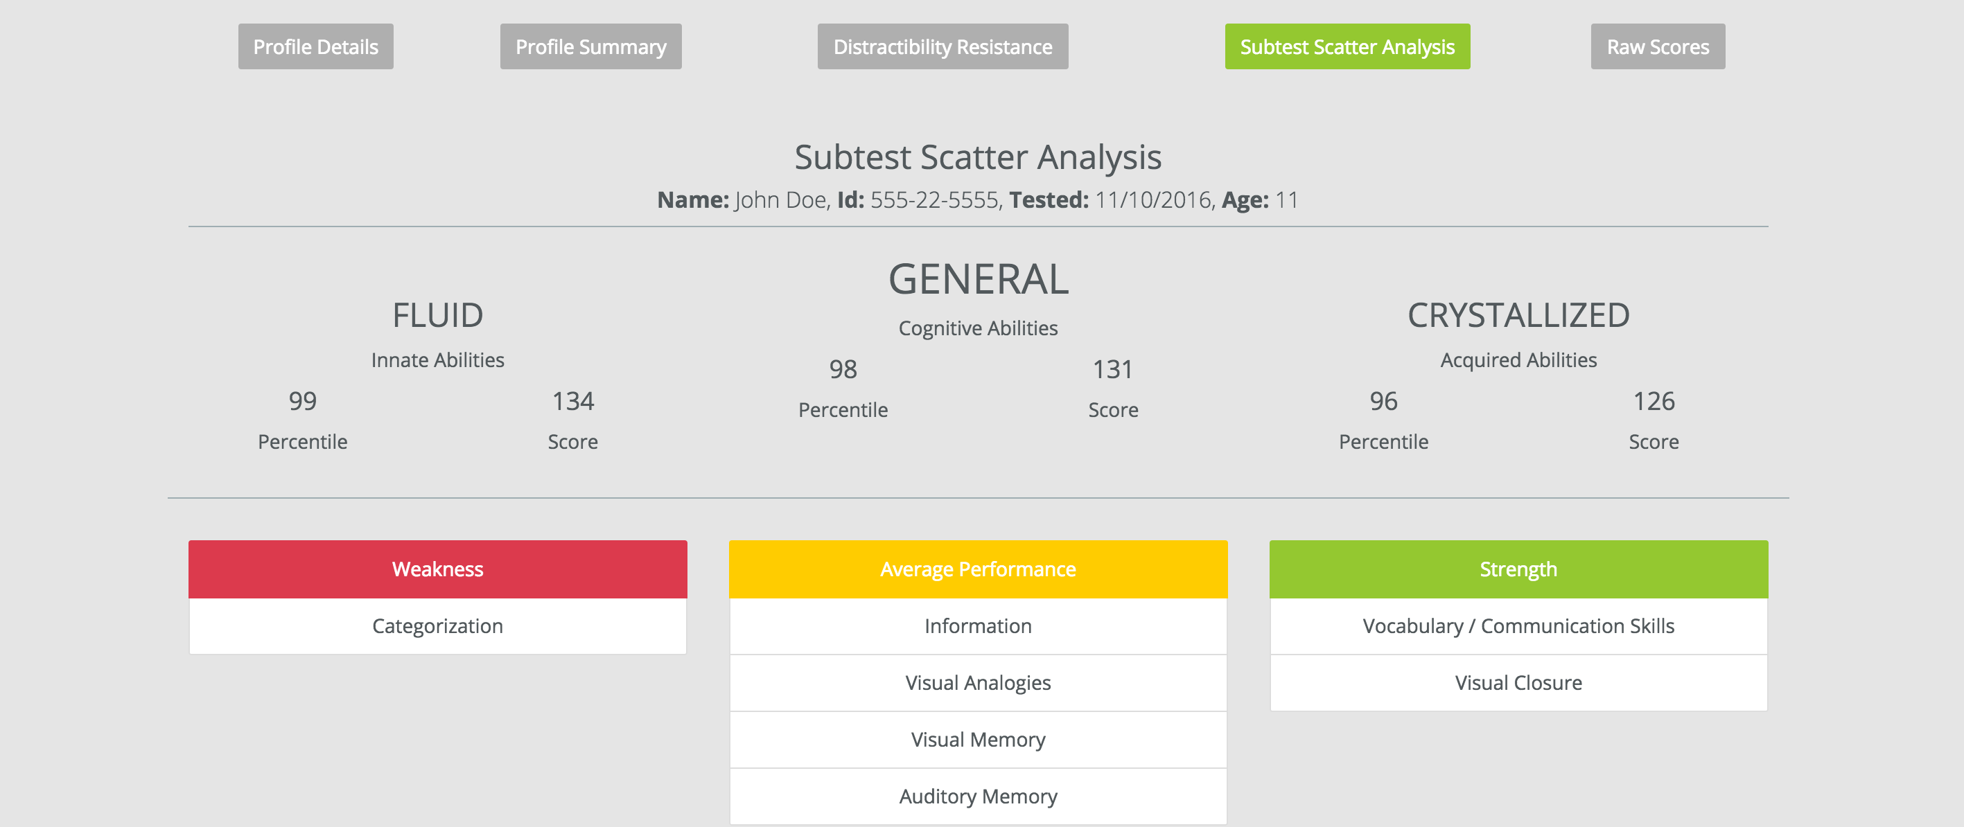The height and width of the screenshot is (827, 1964).
Task: Select the Distractibility Resistance tab
Action: pos(940,46)
